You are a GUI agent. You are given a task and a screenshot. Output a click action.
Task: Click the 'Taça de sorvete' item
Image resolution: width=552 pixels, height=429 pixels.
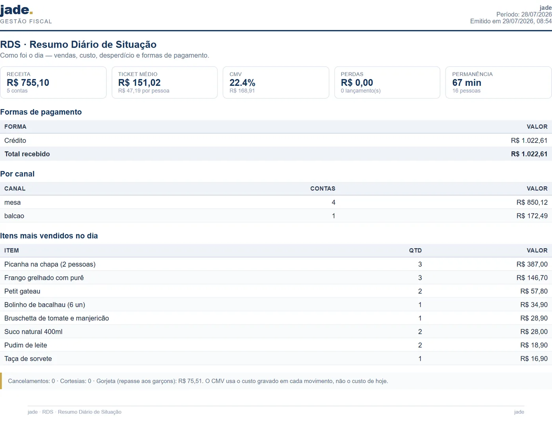tap(28, 359)
